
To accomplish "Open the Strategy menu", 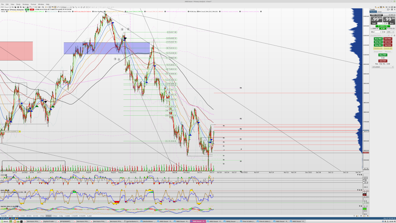I will (x=26, y=4).
